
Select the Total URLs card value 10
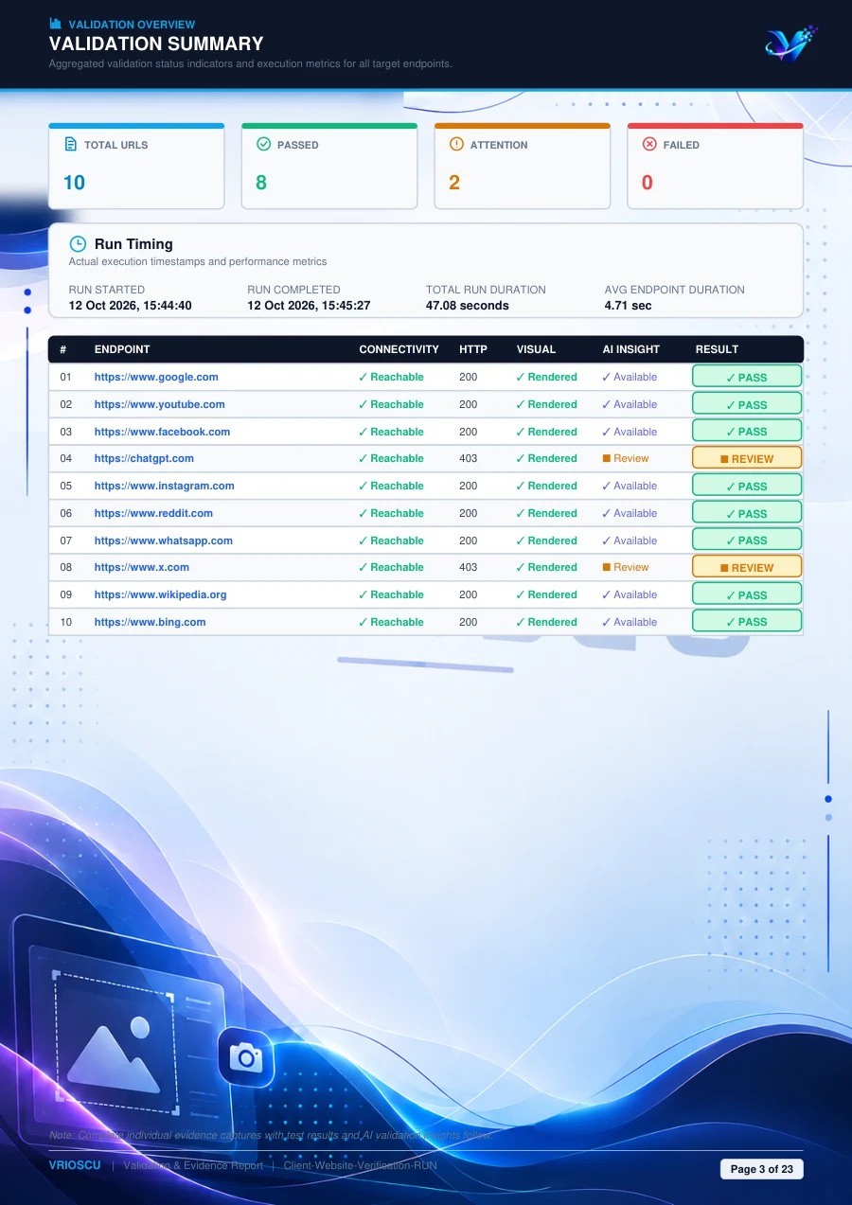[74, 183]
